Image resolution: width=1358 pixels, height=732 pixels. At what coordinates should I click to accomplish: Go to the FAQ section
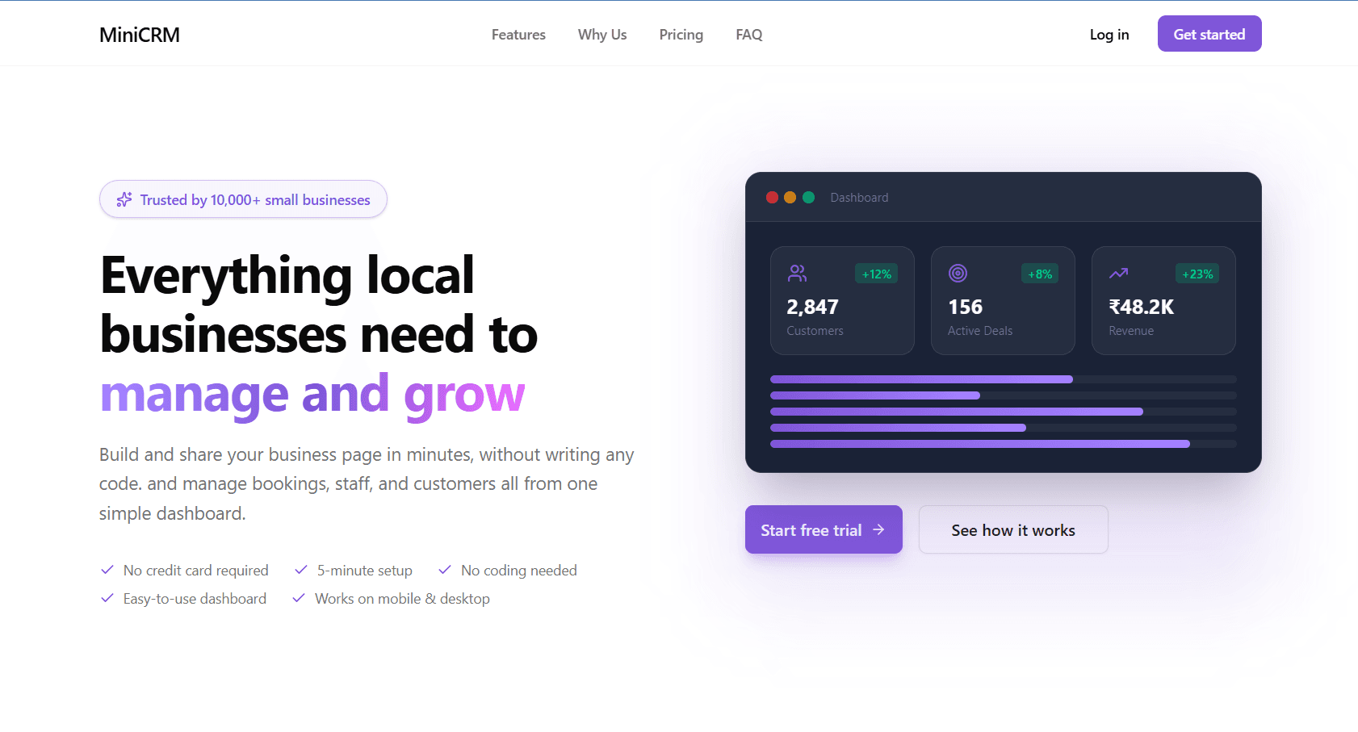point(748,35)
